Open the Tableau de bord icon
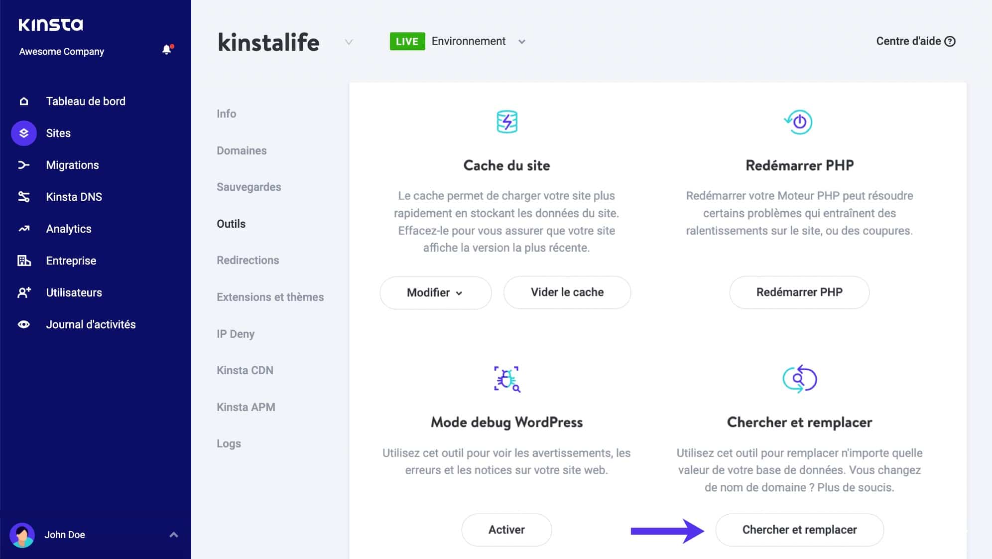This screenshot has height=559, width=992. (23, 101)
